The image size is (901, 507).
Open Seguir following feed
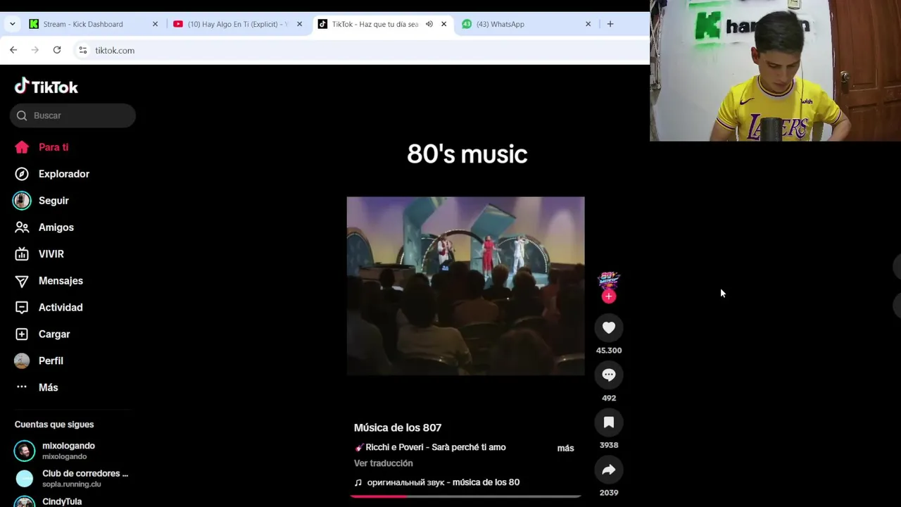coord(41,201)
